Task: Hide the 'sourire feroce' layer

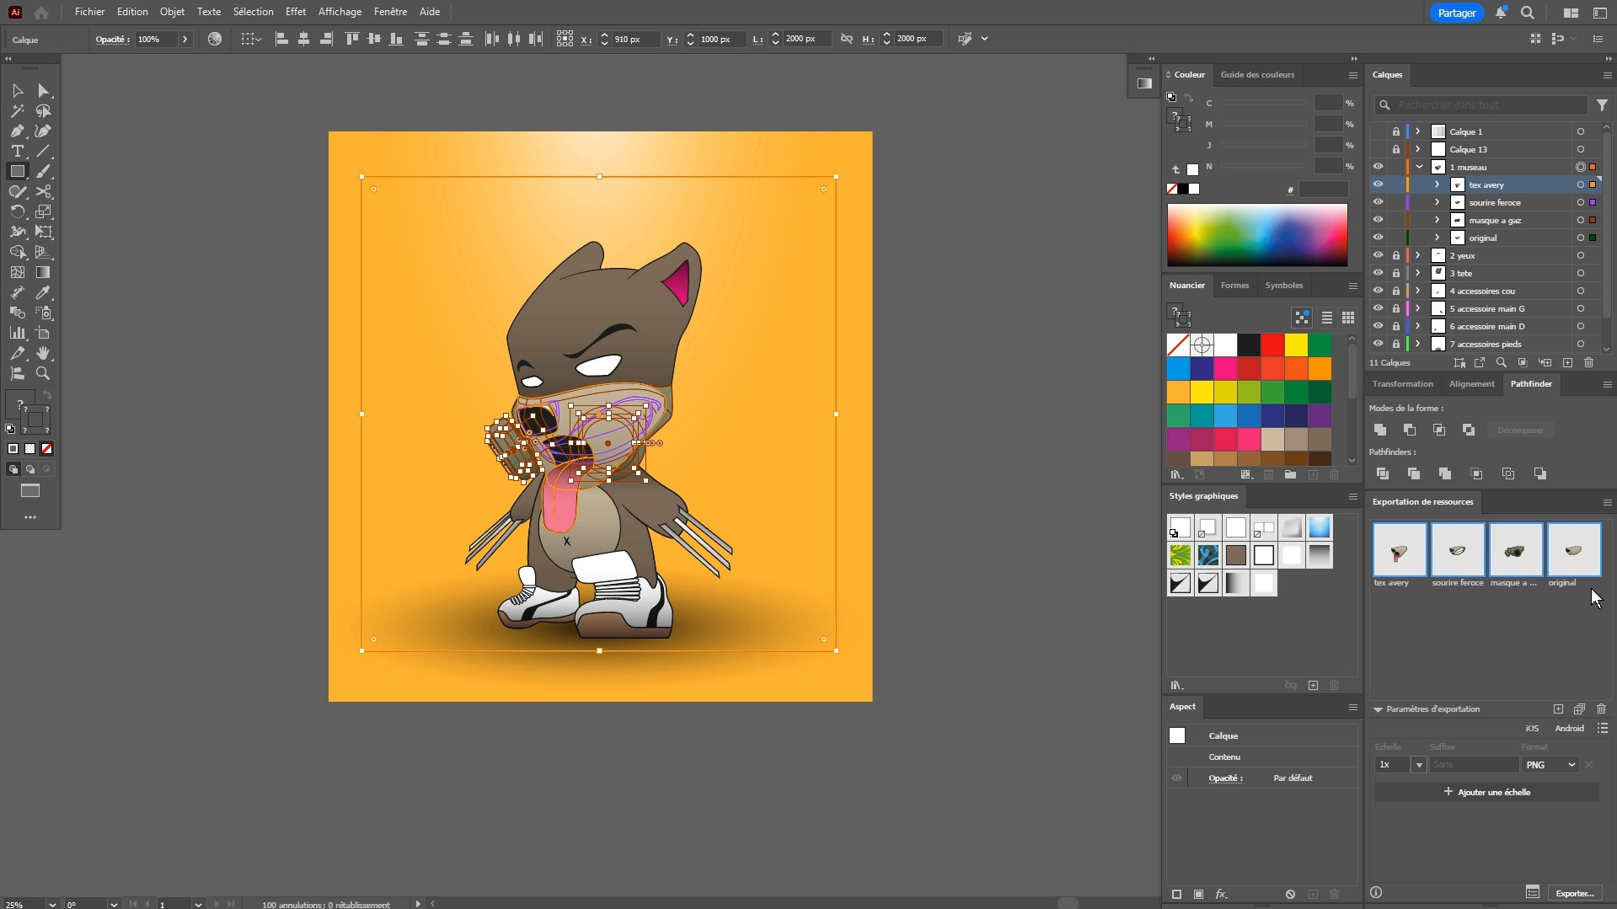Action: (x=1378, y=202)
